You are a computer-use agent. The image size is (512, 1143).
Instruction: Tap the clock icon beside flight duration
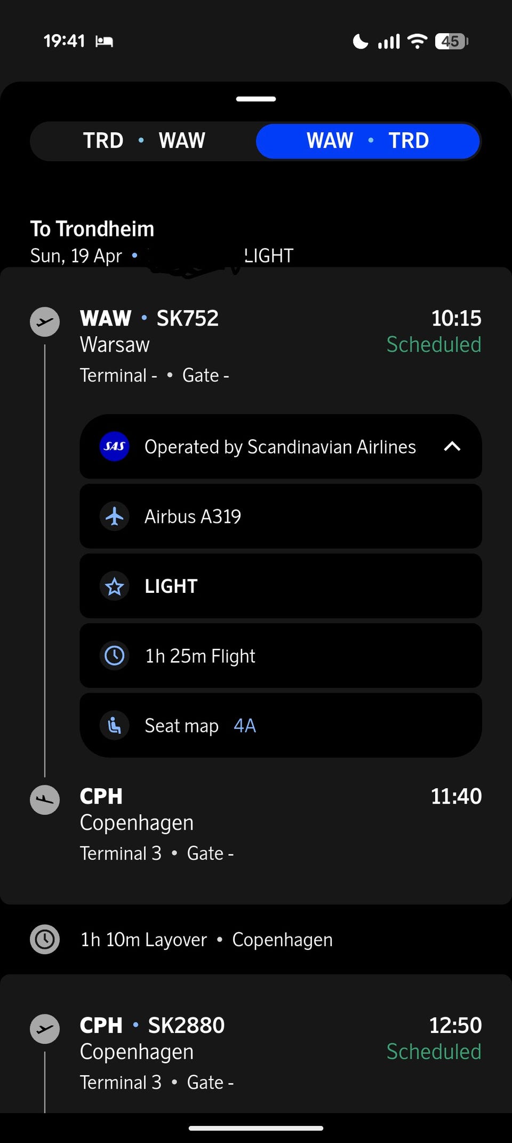pyautogui.click(x=114, y=656)
